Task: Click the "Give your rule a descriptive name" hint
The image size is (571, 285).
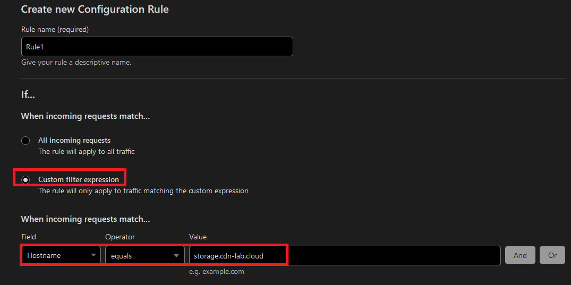Action: coord(76,63)
